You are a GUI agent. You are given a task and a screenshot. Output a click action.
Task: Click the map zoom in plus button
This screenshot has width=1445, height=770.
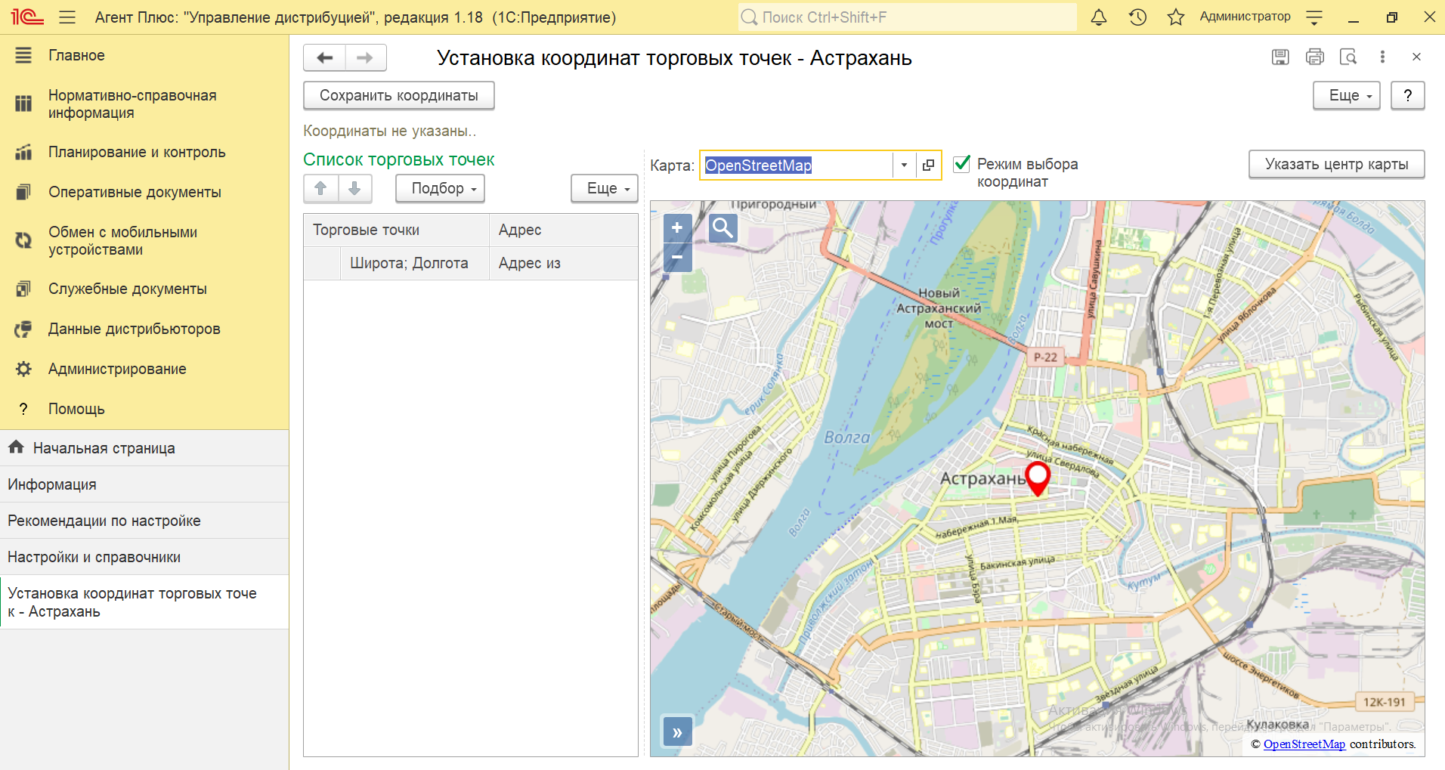pyautogui.click(x=677, y=227)
